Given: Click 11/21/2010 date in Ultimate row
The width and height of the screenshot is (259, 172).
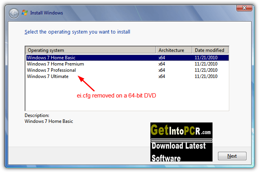Looking at the screenshot, I should point(206,76).
